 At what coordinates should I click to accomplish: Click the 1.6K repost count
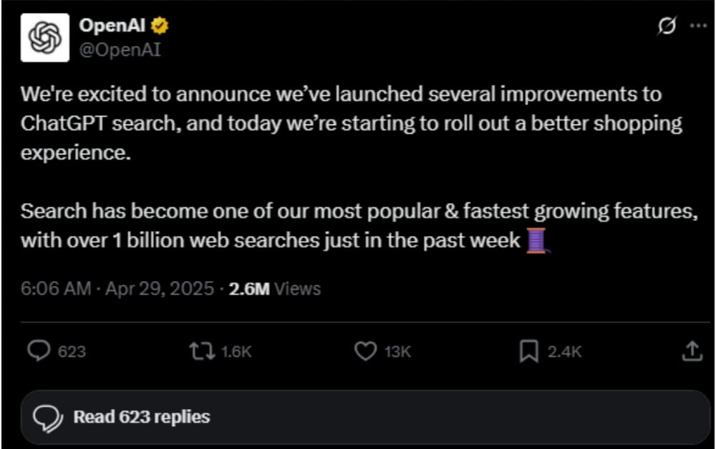[236, 352]
